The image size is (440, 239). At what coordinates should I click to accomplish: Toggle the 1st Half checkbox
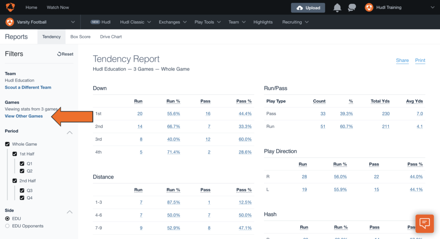(x=15, y=154)
